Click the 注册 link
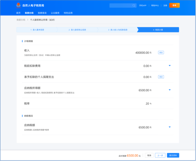The width and height of the screenshot is (196, 161). coord(165,6)
